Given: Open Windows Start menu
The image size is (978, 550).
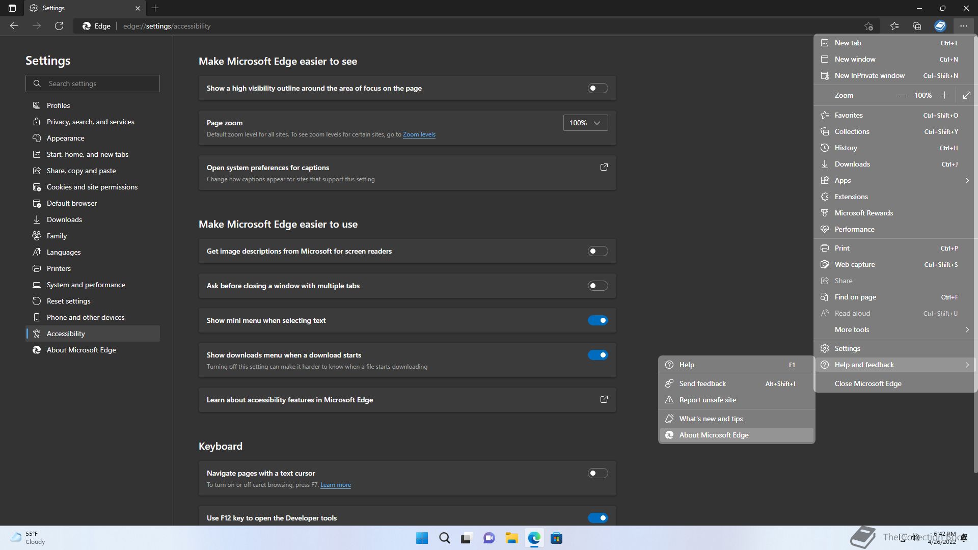Looking at the screenshot, I should 422,538.
